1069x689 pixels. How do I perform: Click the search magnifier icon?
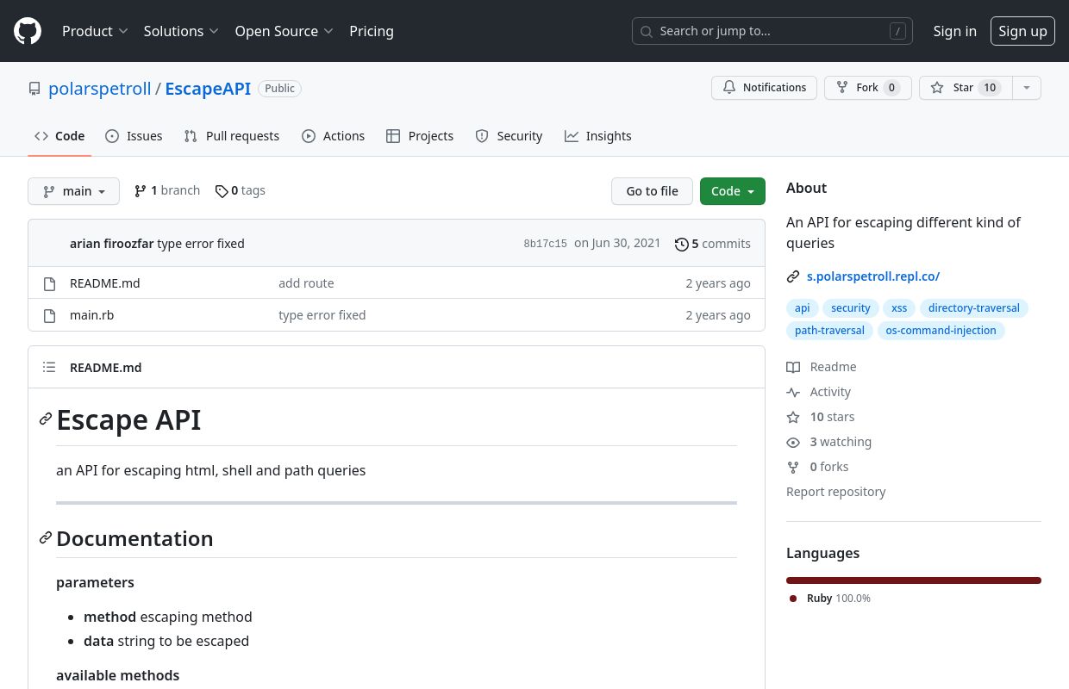(647, 32)
